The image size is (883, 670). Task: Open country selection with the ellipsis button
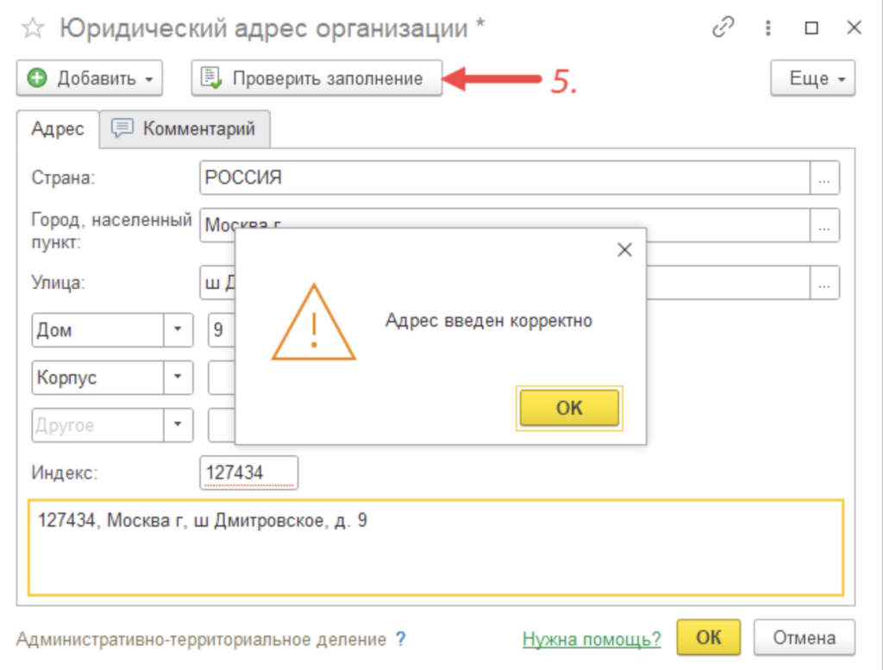824,178
